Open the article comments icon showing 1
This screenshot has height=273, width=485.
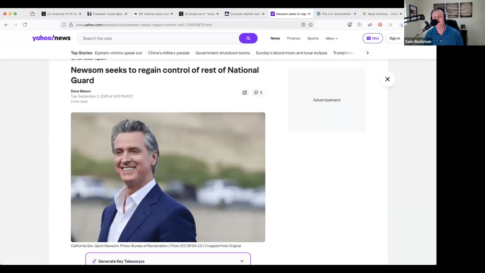258,93
